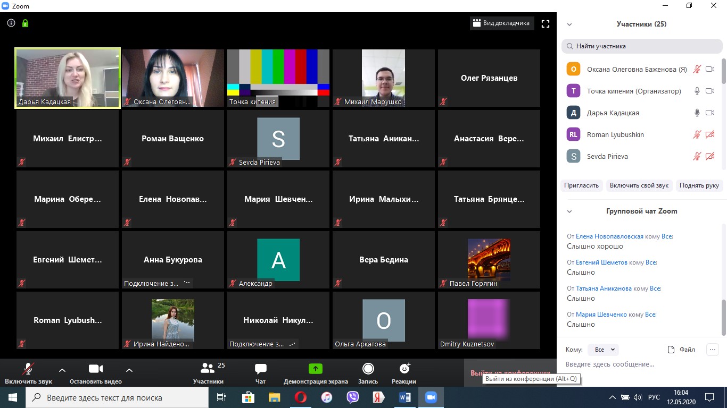This screenshot has width=727, height=408.
Task: Click microphone icon for Дарья Кадацкая in list
Action: (697, 113)
